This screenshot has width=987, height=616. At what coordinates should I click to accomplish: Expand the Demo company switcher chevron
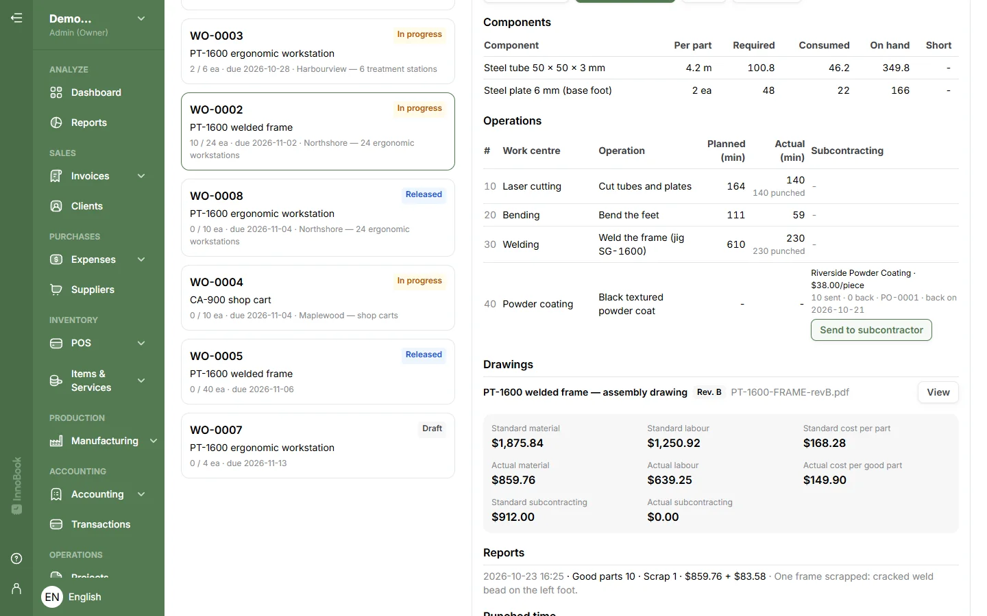pyautogui.click(x=141, y=18)
